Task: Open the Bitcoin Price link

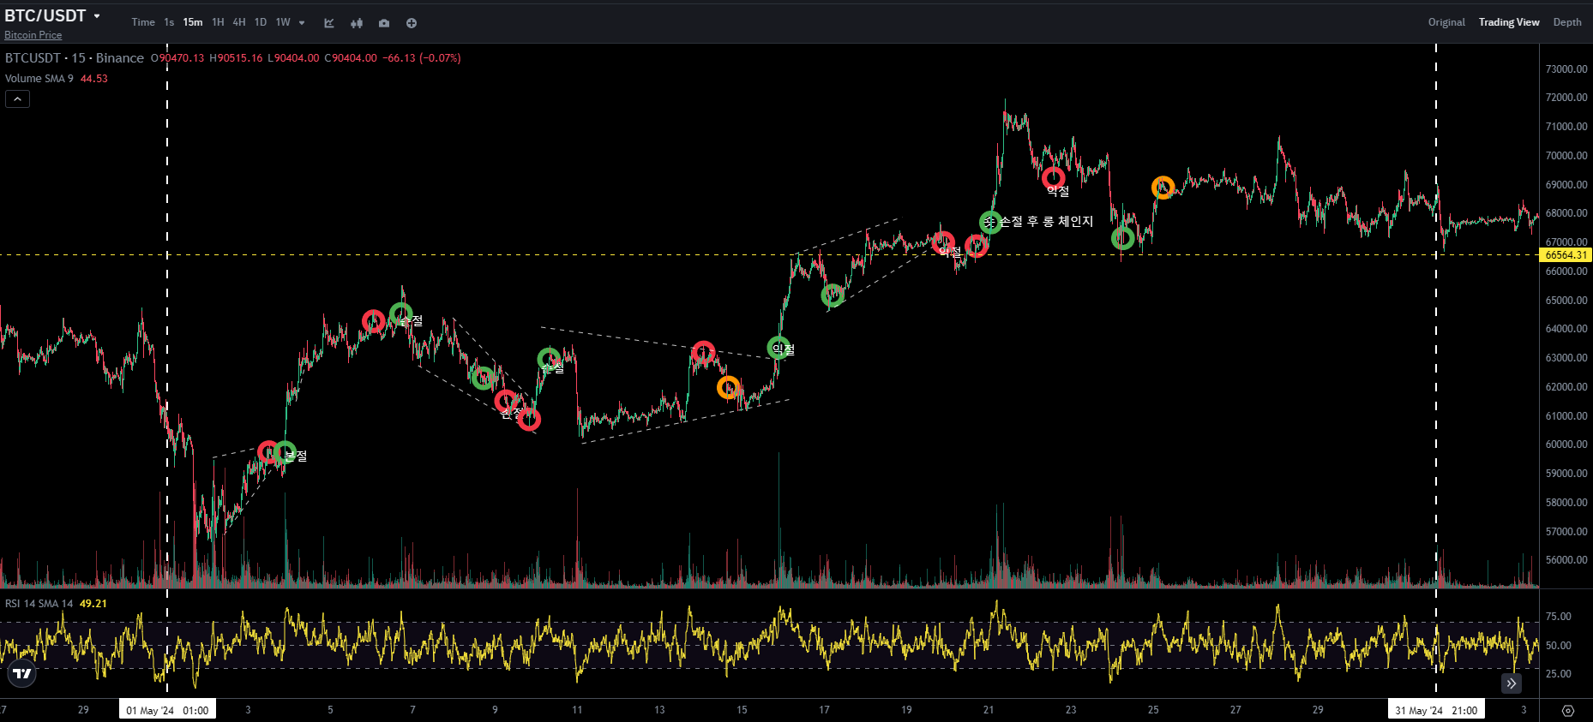Action: [33, 35]
